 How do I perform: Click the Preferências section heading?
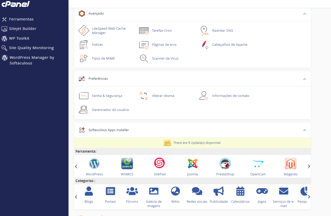pos(98,79)
